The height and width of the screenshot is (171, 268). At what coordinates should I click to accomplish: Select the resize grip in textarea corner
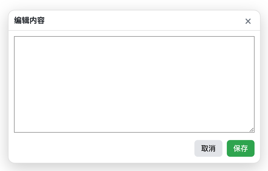tap(252, 130)
